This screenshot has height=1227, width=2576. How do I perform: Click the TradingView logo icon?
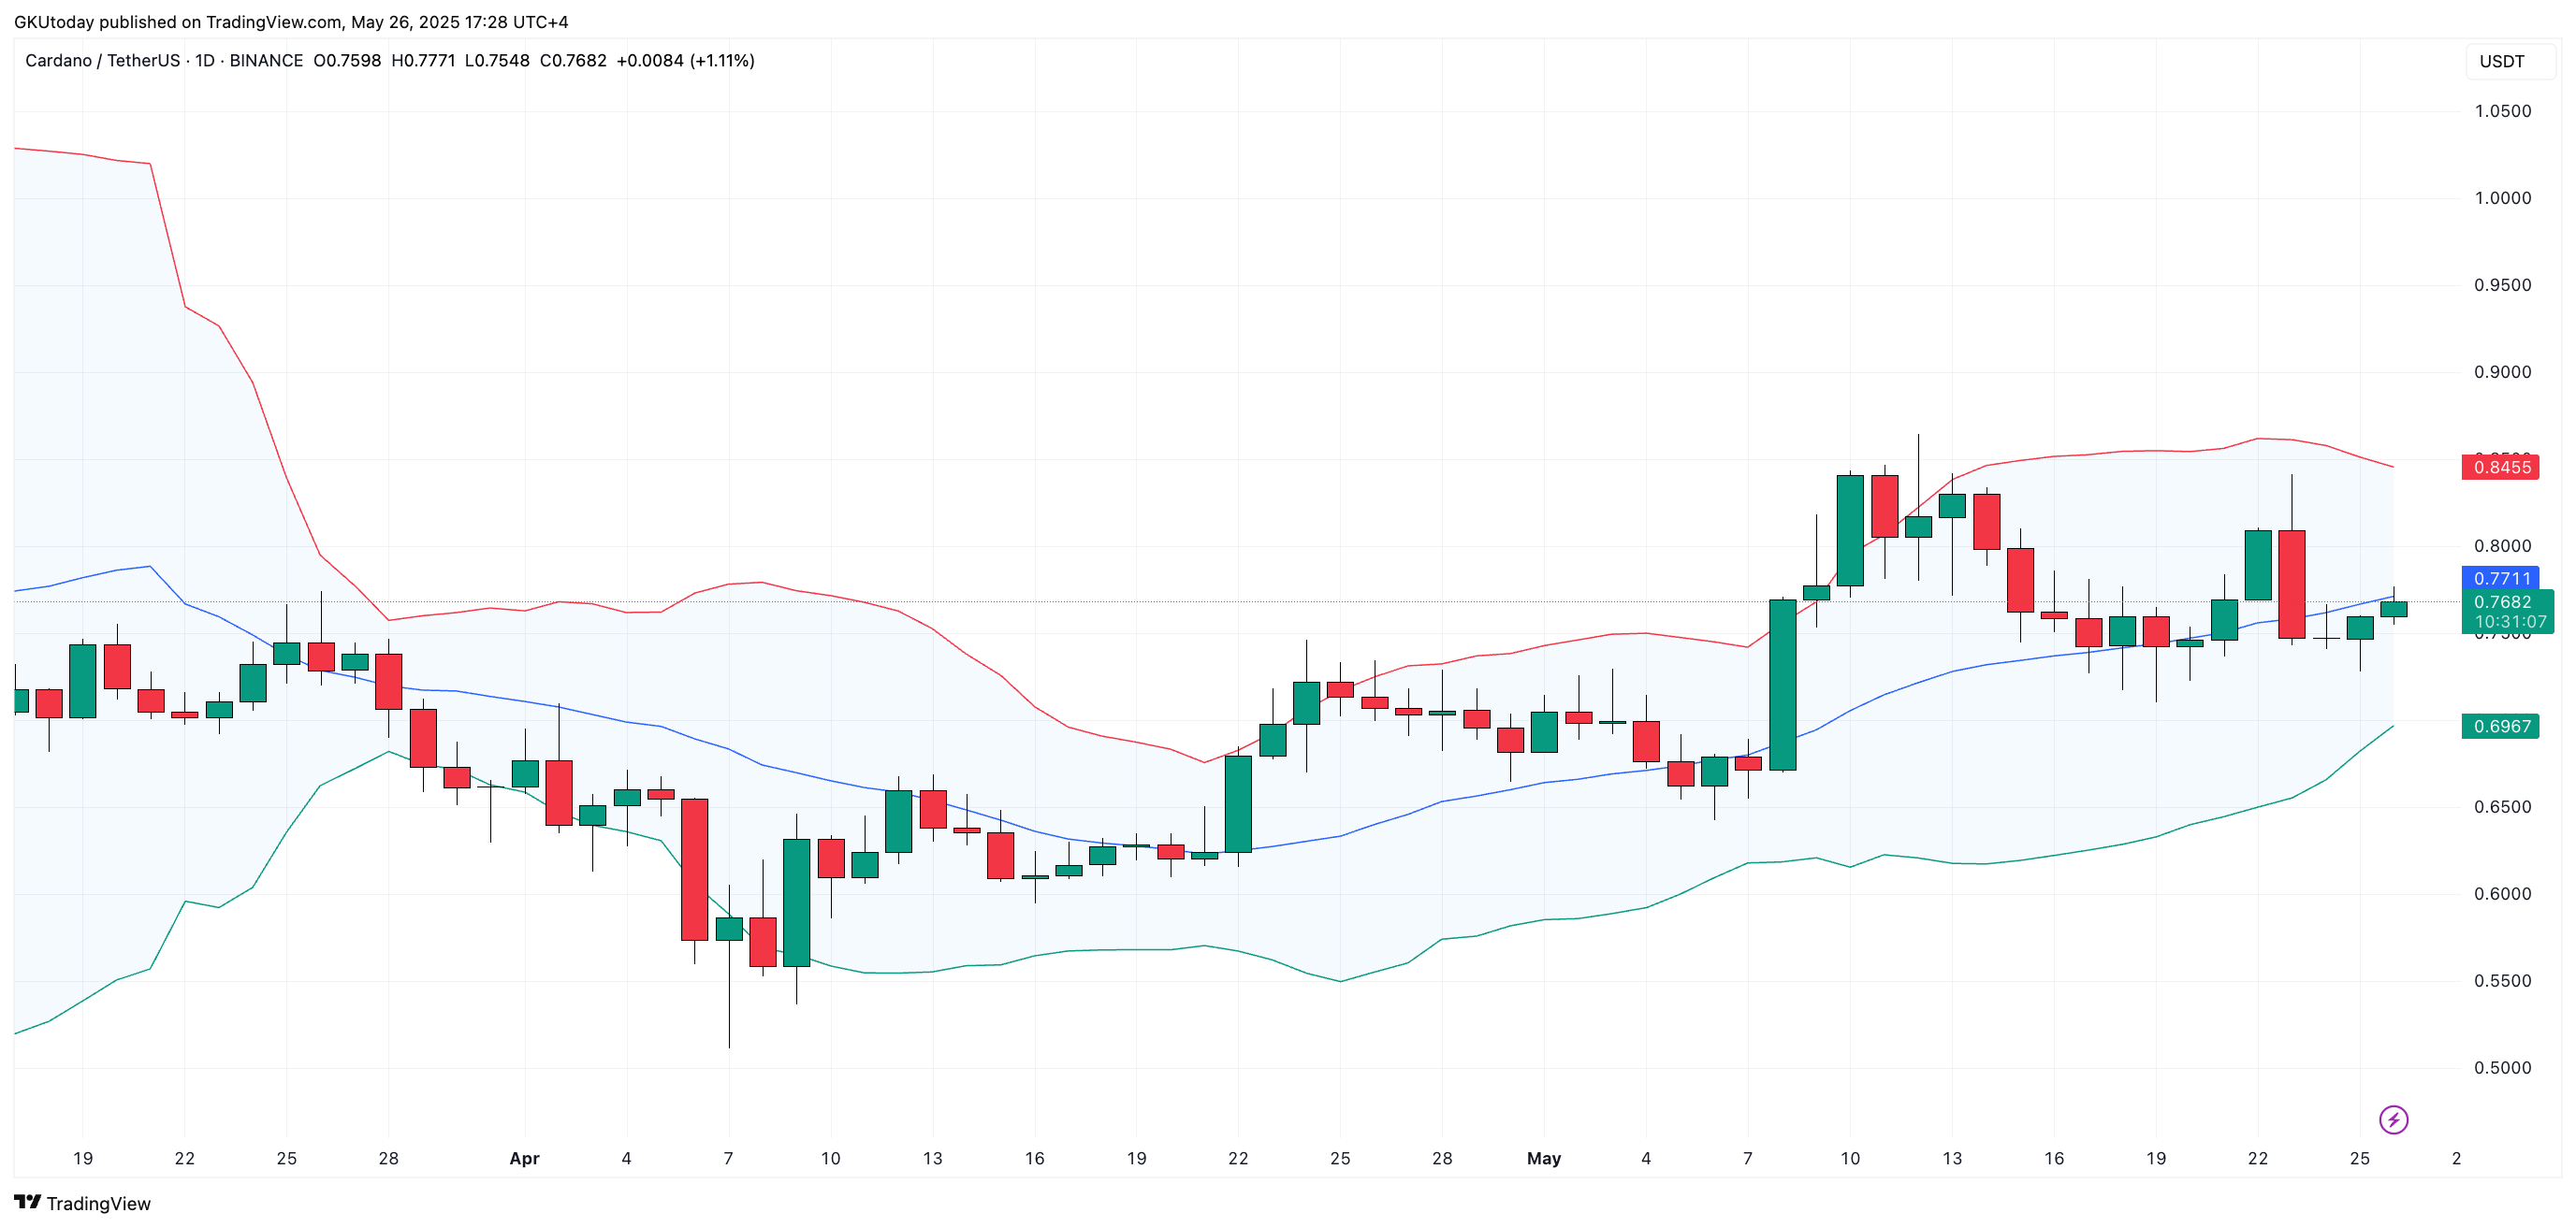click(27, 1202)
